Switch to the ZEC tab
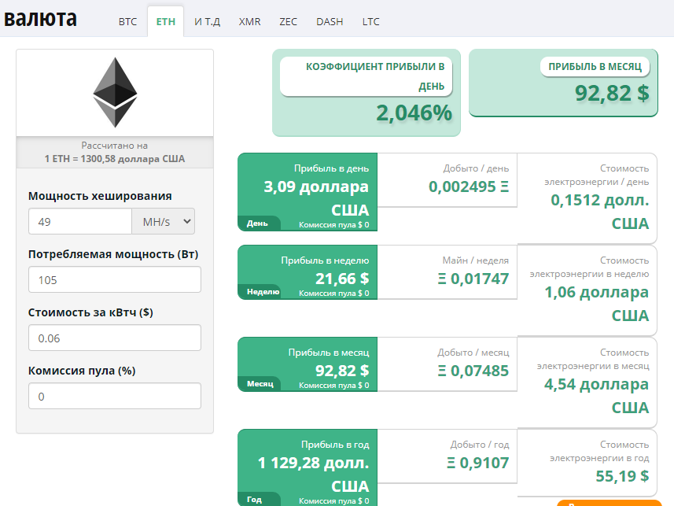This screenshot has height=506, width=674. tap(288, 22)
